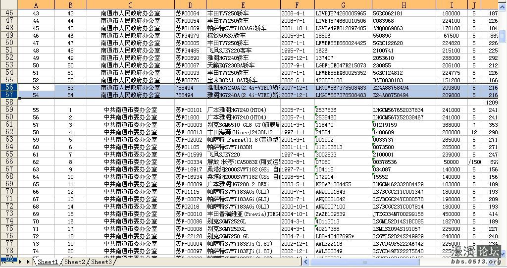Click cell containing value 450000

pos(451,214)
